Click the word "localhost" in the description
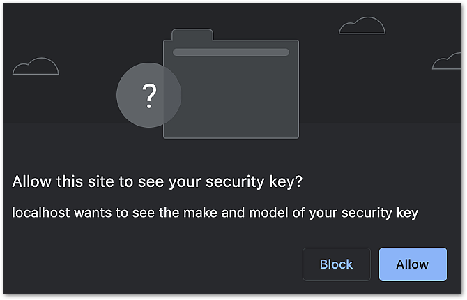 tap(40, 212)
